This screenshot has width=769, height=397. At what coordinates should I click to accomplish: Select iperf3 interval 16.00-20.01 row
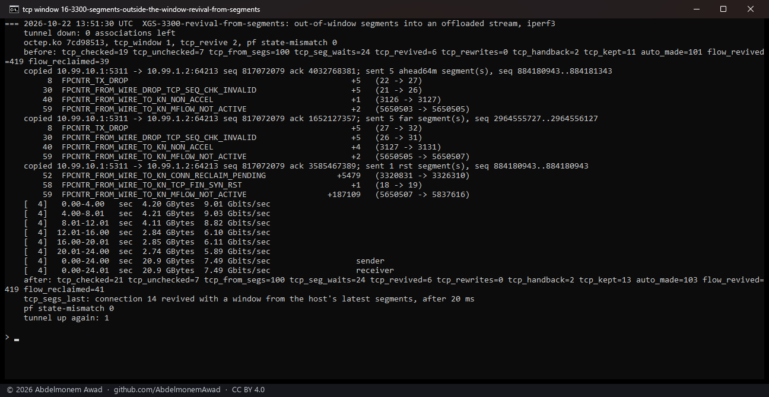click(x=147, y=242)
